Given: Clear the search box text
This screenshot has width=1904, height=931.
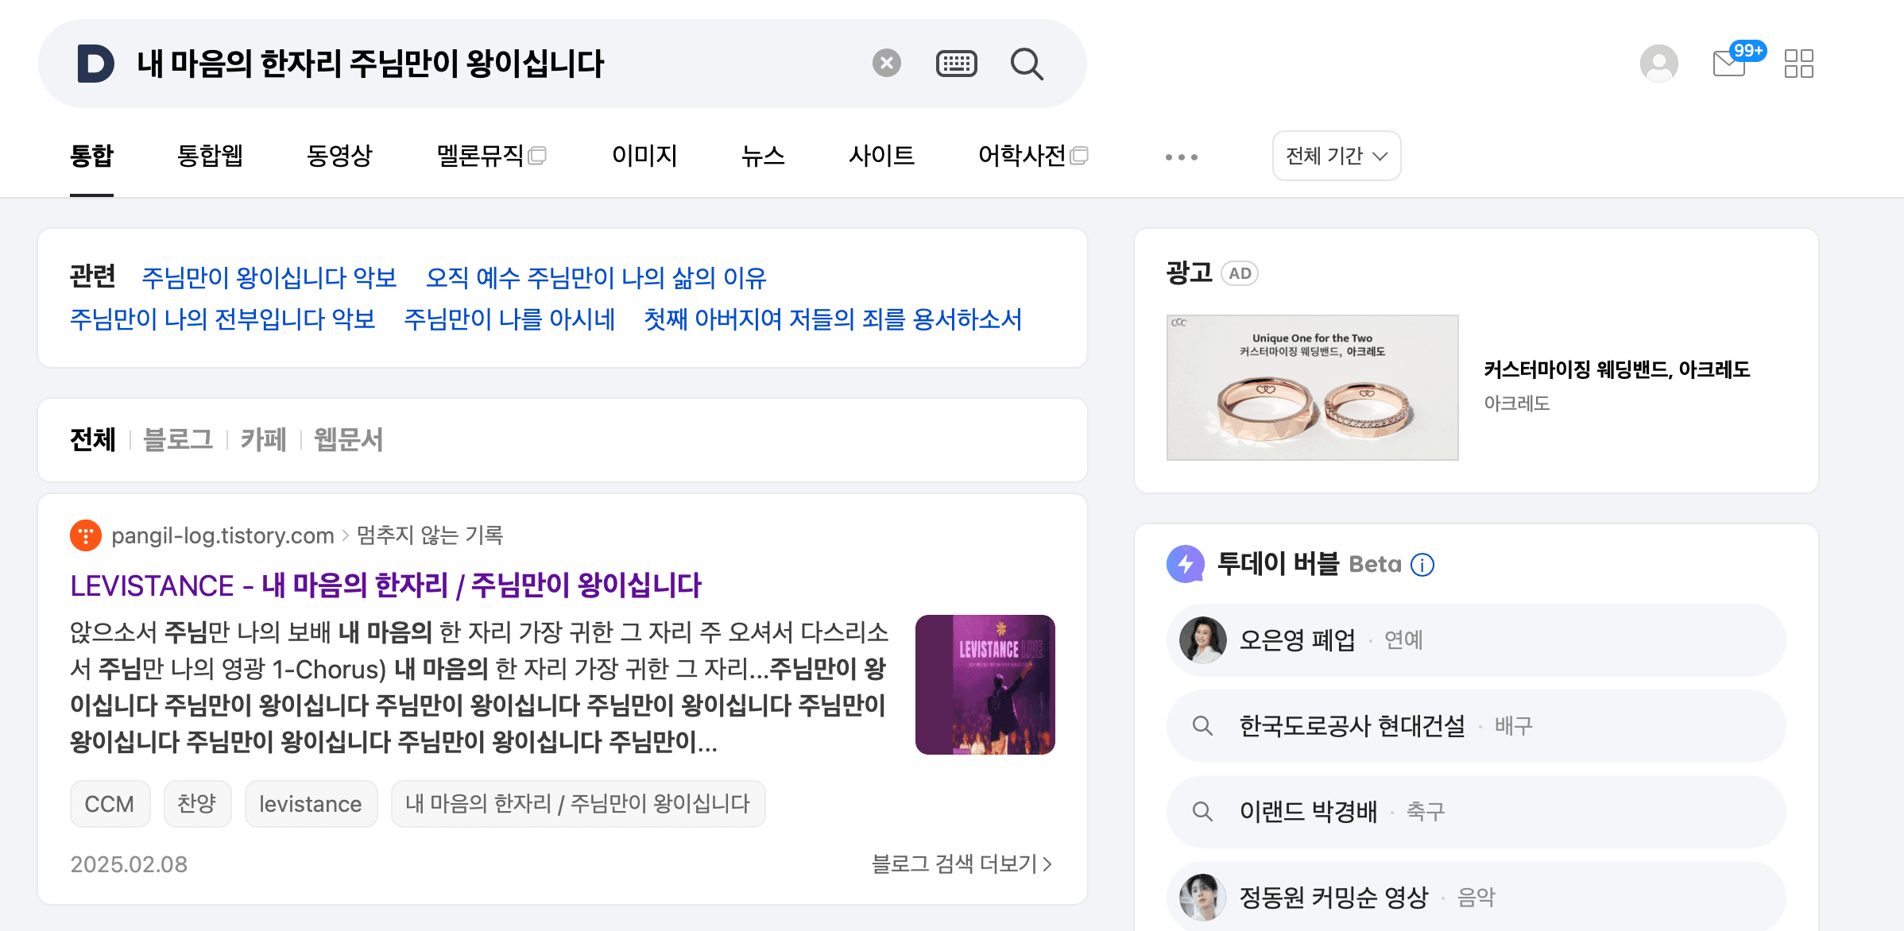Looking at the screenshot, I should [887, 63].
